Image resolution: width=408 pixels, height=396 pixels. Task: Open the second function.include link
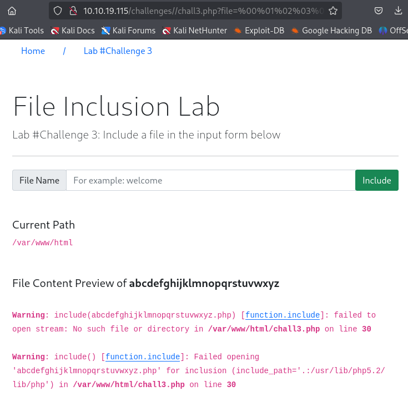click(x=143, y=357)
